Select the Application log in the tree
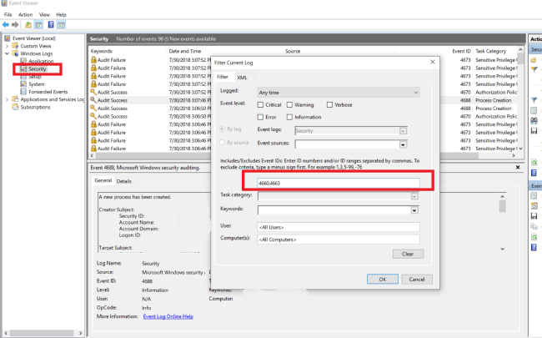 coord(41,61)
